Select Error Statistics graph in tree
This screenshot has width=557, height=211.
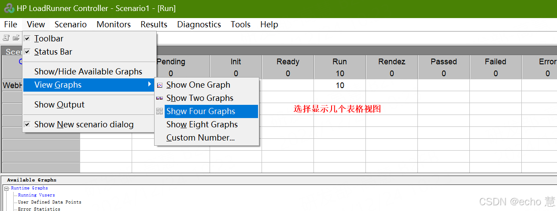[39, 209]
